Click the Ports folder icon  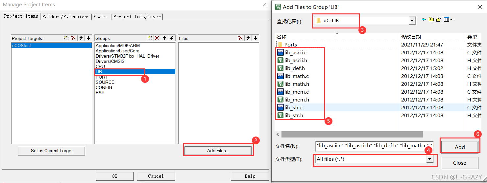click(280, 45)
